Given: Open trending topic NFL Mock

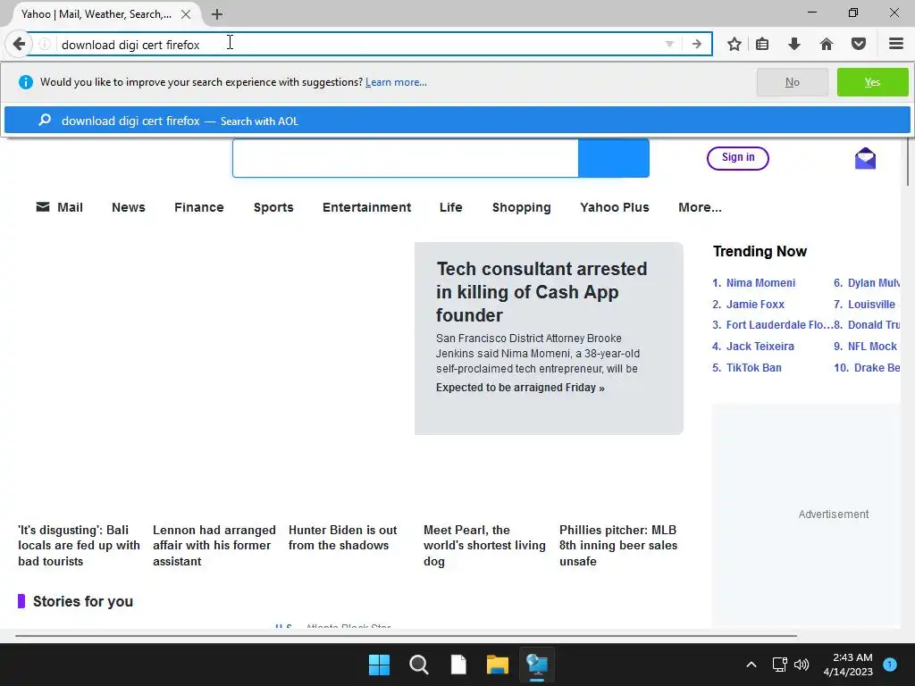Looking at the screenshot, I should (872, 346).
